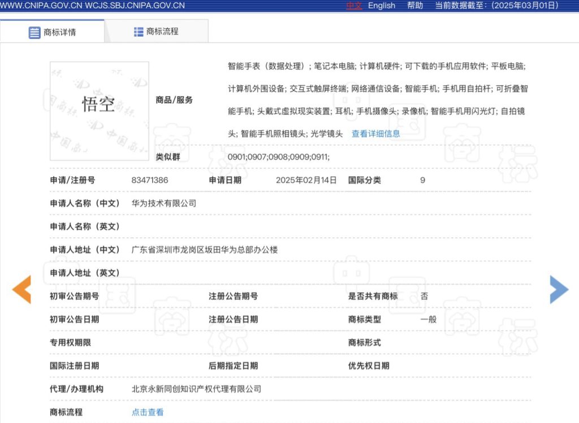
Task: Click similar group codes 0901;0907;0908;0909;0911;
Action: pyautogui.click(x=278, y=157)
